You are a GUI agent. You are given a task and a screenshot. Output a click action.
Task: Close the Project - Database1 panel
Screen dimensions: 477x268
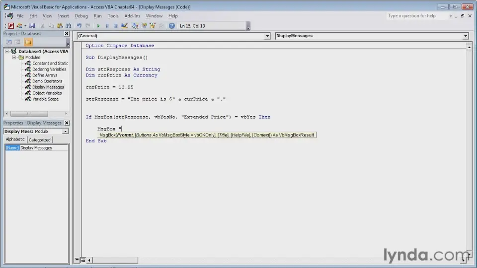click(67, 33)
